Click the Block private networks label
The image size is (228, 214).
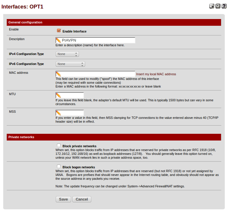80,146
